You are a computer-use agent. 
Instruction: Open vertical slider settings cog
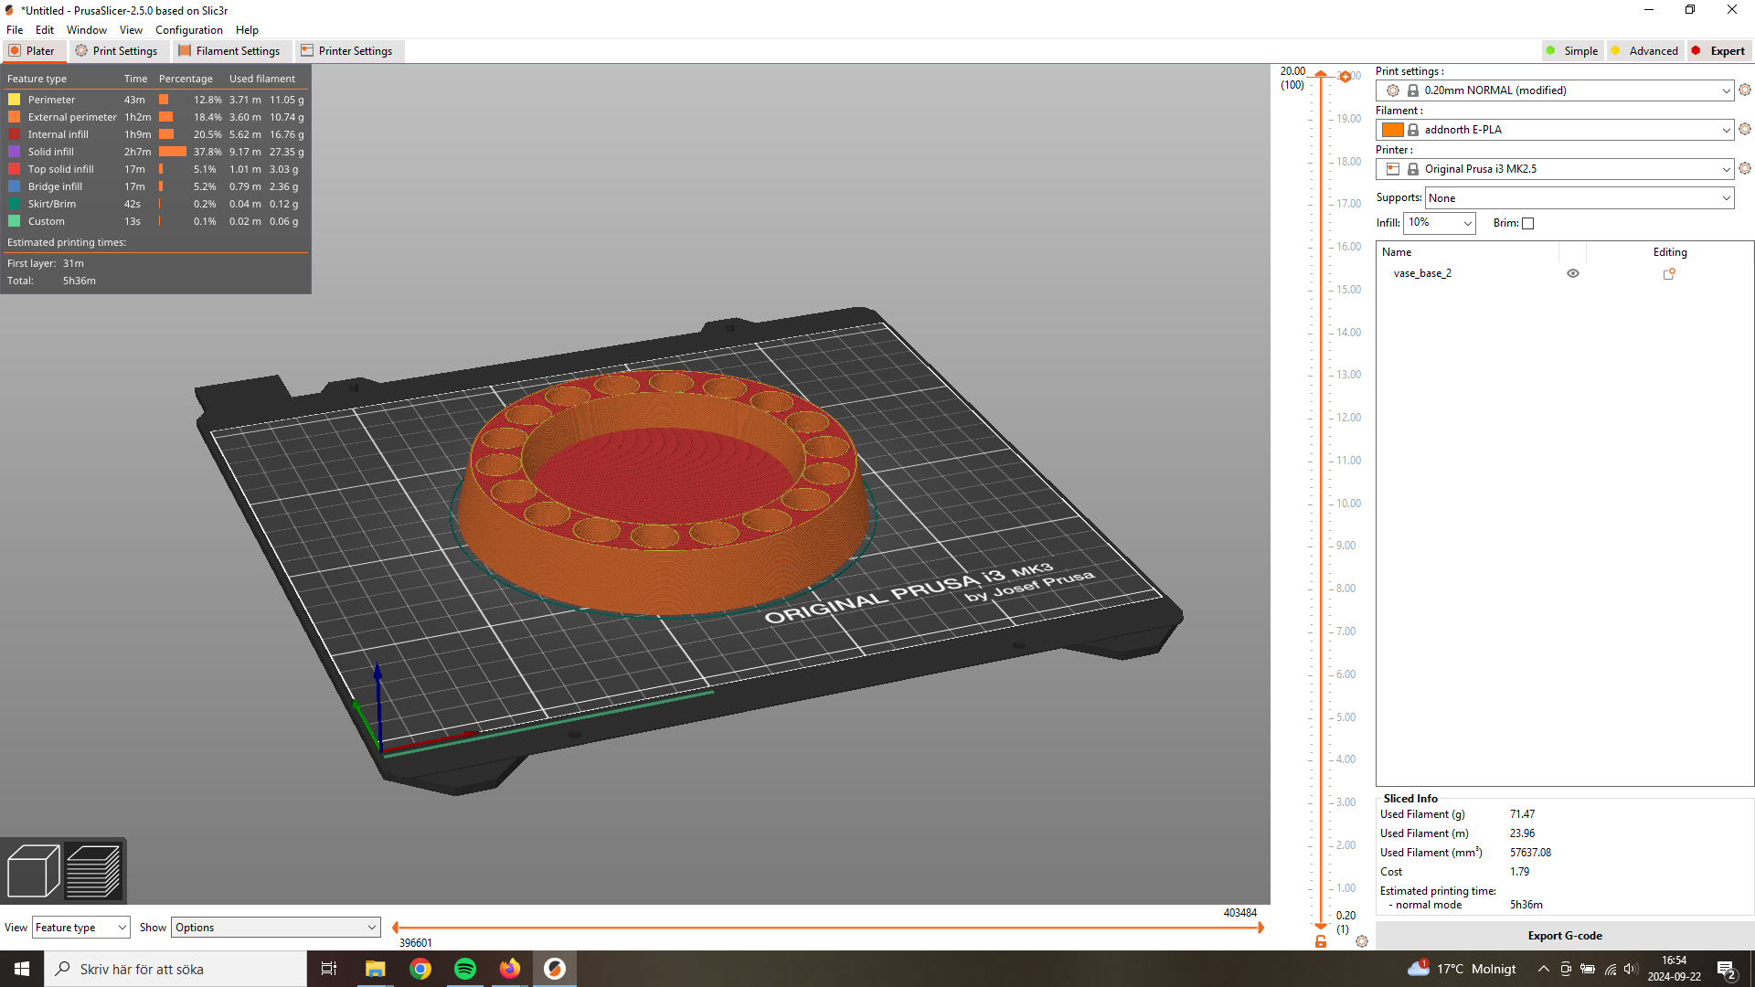click(1362, 941)
